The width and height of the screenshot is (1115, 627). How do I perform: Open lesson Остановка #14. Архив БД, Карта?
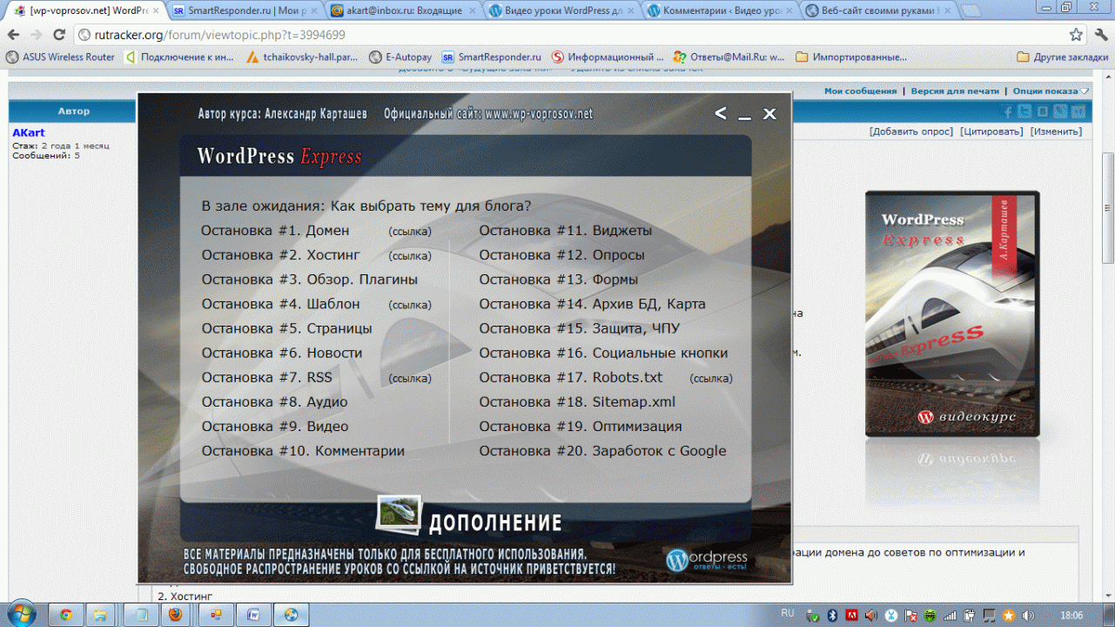pyautogui.click(x=593, y=304)
